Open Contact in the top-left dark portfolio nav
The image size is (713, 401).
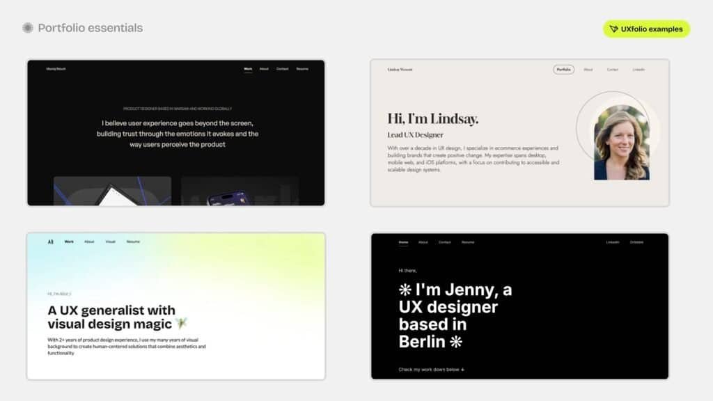(282, 69)
